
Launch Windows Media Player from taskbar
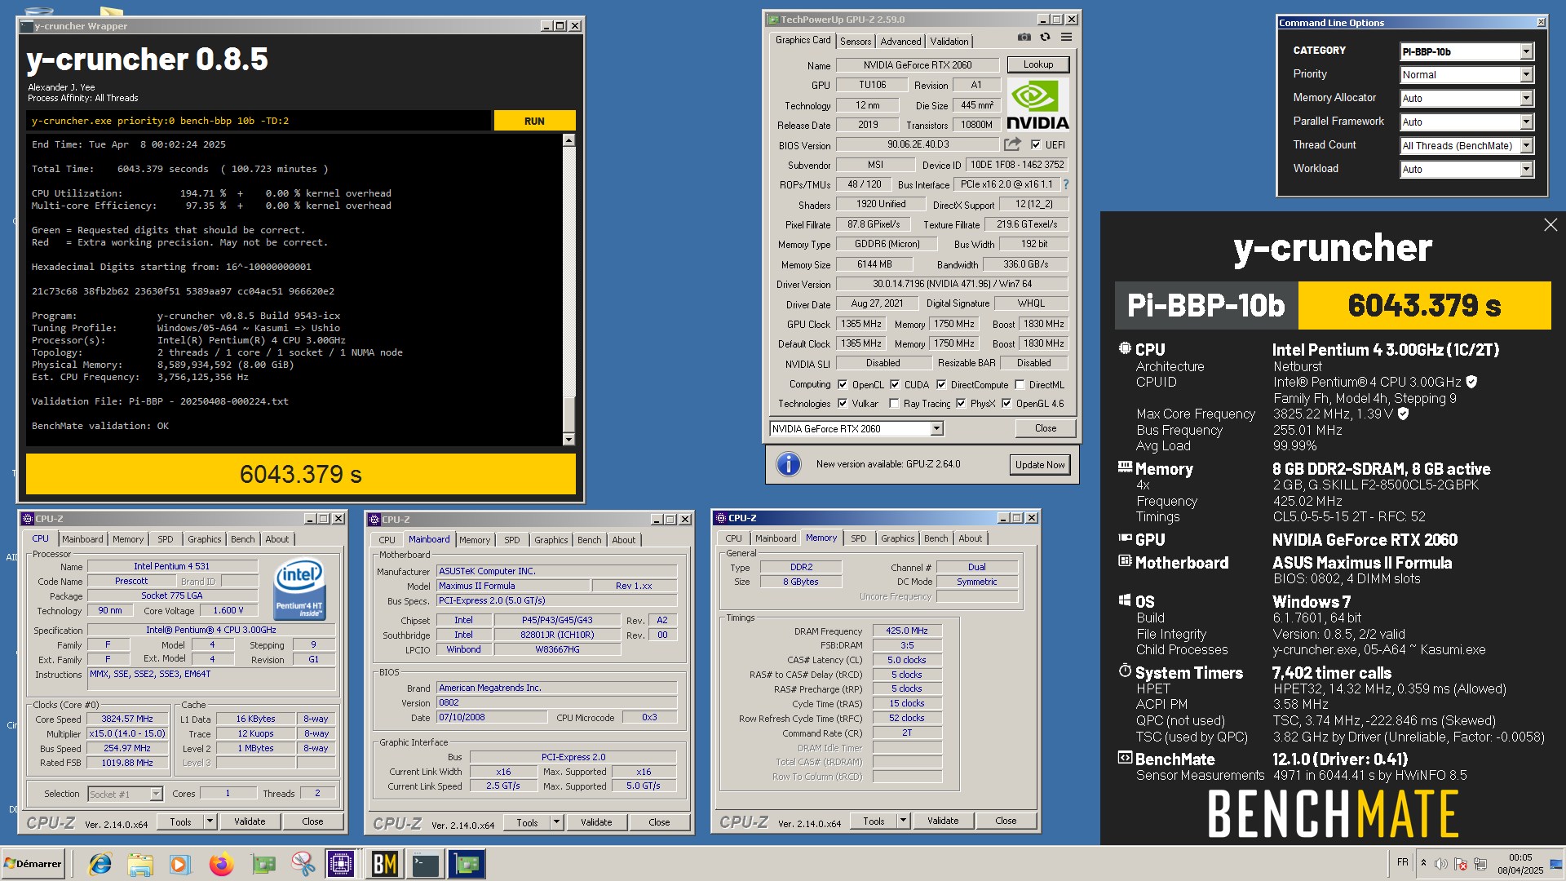180,864
